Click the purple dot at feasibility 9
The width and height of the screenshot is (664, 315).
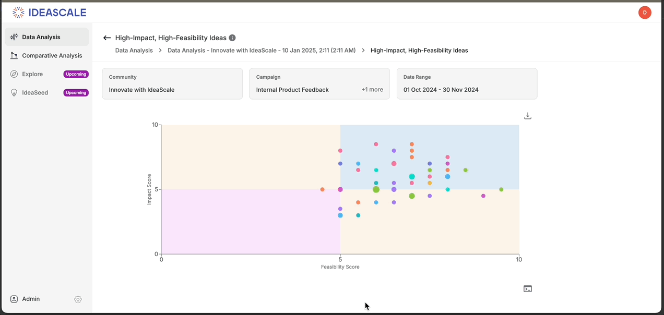point(483,196)
